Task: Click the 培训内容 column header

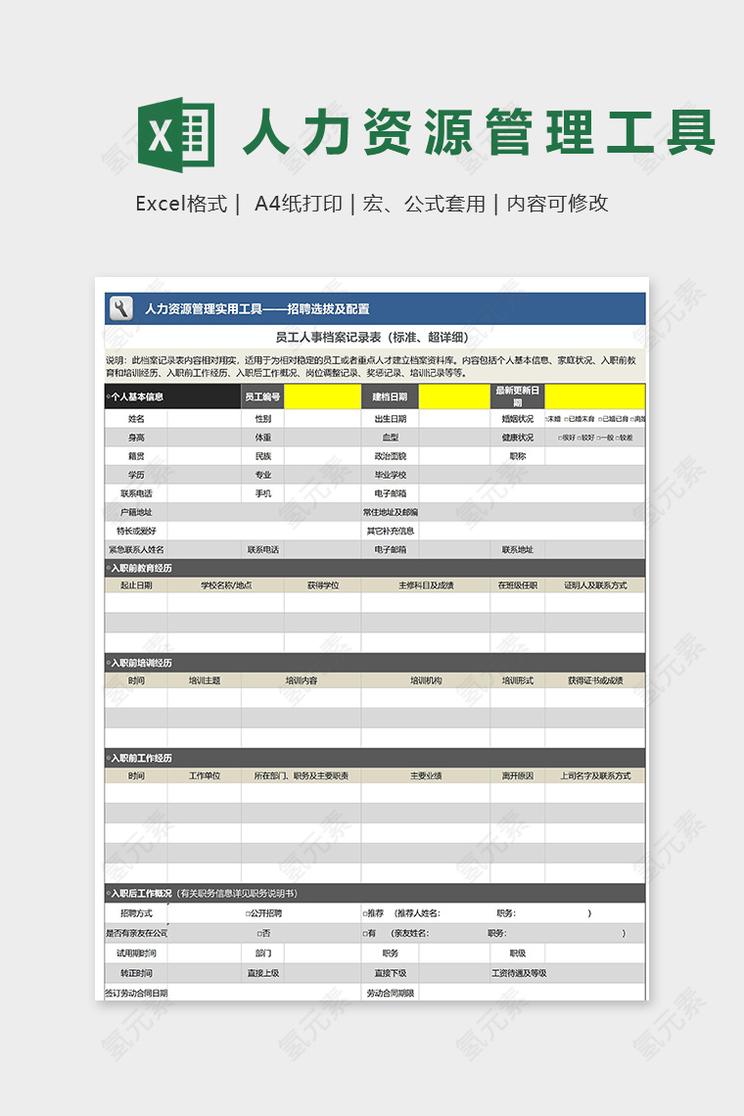Action: point(302,680)
